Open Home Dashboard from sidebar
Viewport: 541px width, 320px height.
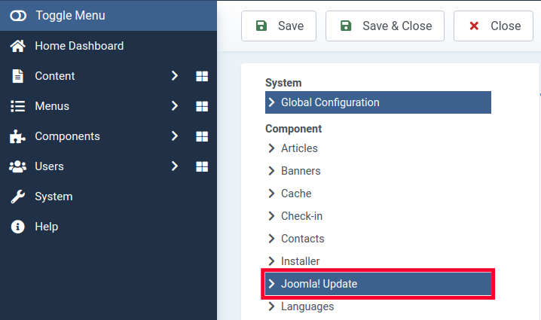[78, 46]
